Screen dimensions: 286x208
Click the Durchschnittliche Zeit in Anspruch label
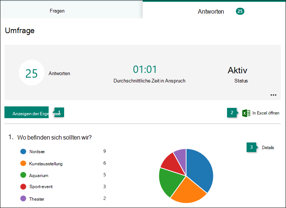149,81
